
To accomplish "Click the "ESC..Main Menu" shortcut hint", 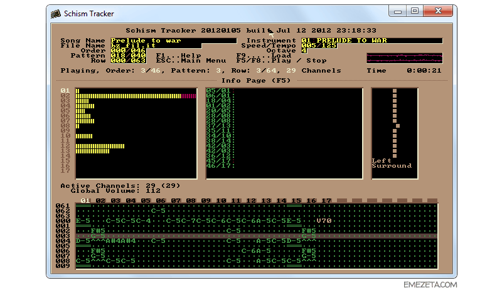I will point(191,61).
